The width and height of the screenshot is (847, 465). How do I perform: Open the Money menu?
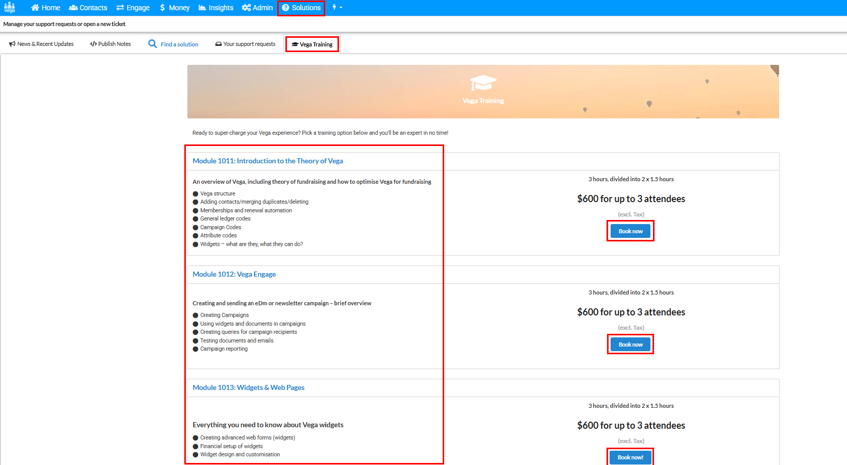(174, 8)
